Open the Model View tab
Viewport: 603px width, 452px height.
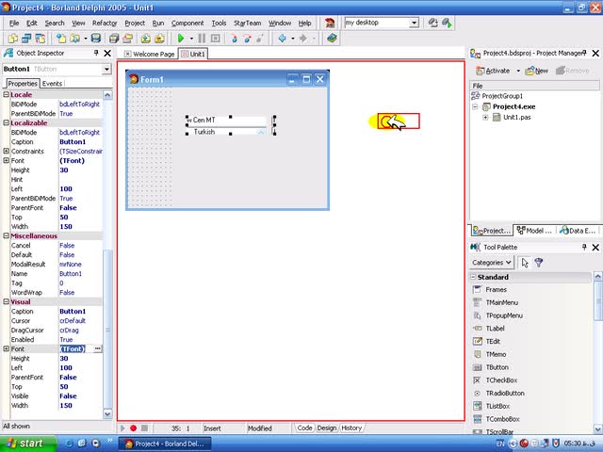click(x=535, y=230)
